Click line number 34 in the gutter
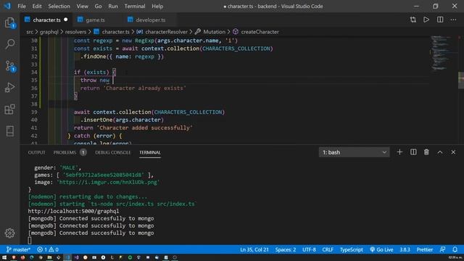This screenshot has height=261, width=464. point(34,72)
